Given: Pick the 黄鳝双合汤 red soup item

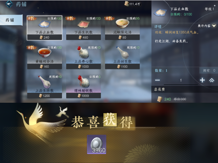Looking at the screenshot, I should pyautogui.click(x=45, y=53).
